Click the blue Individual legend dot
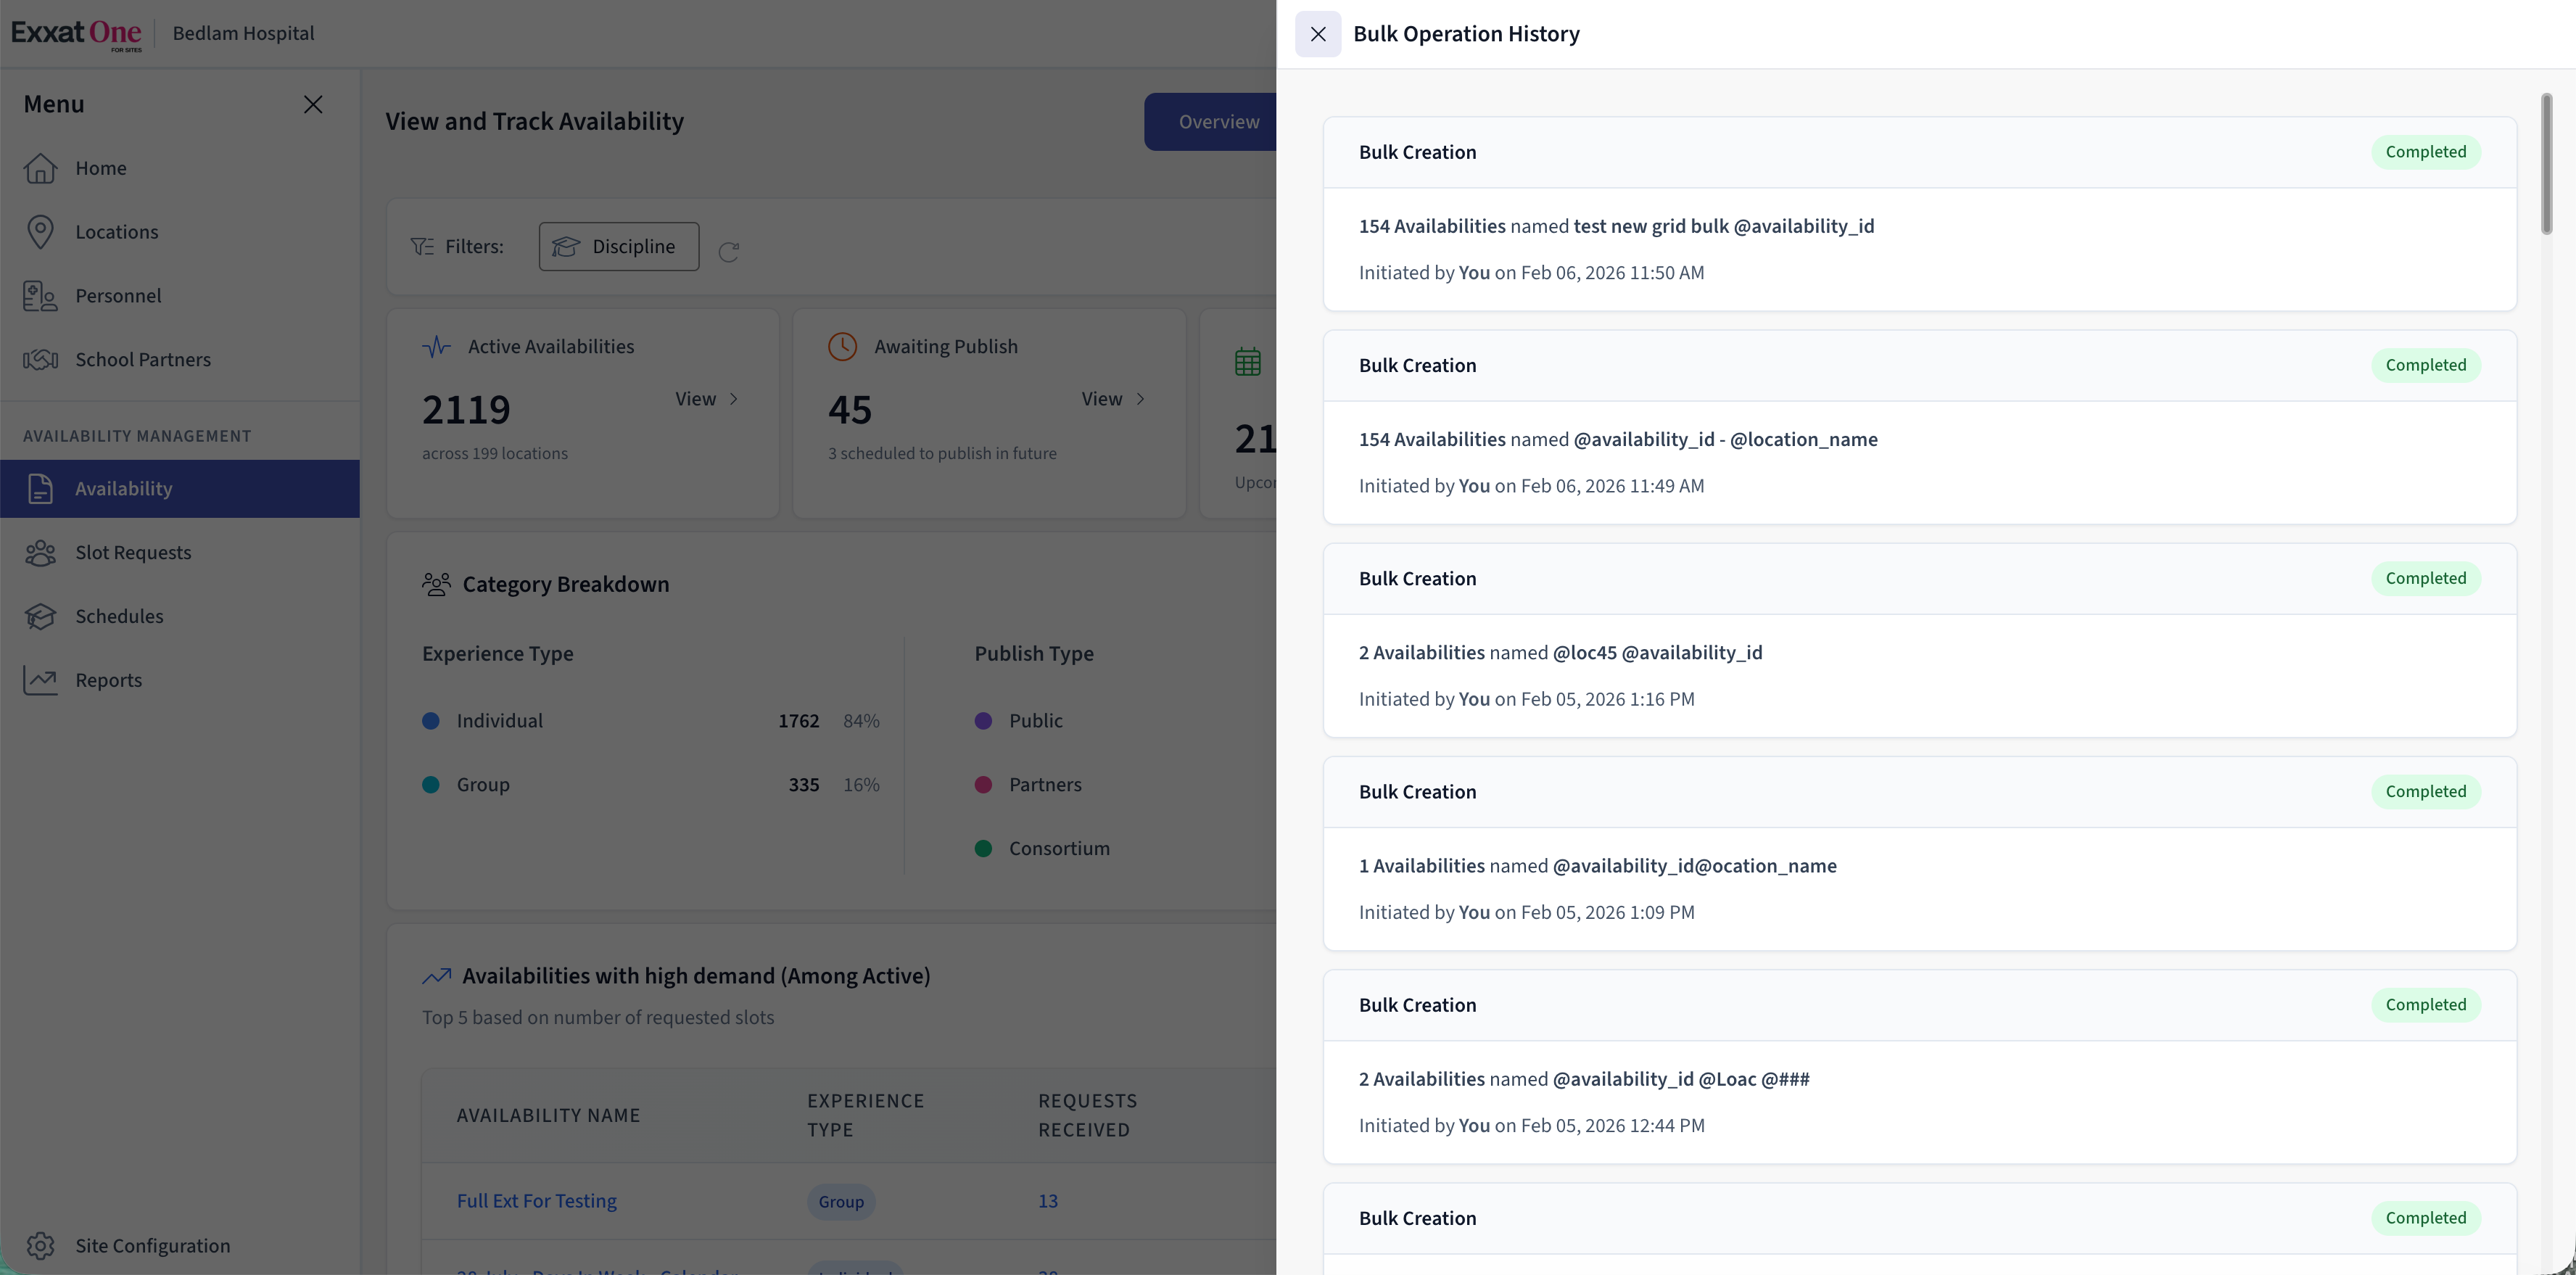Image resolution: width=2576 pixels, height=1275 pixels. [431, 721]
